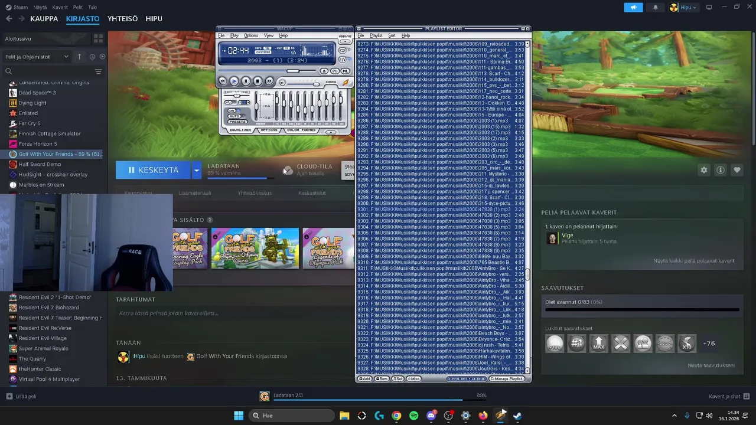The height and width of the screenshot is (425, 756).
Task: Click the WACUP play button
Action: tap(234, 81)
